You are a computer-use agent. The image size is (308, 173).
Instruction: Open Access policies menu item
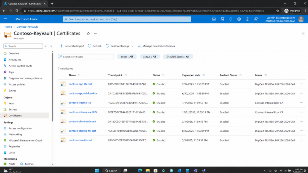(x=17, y=85)
